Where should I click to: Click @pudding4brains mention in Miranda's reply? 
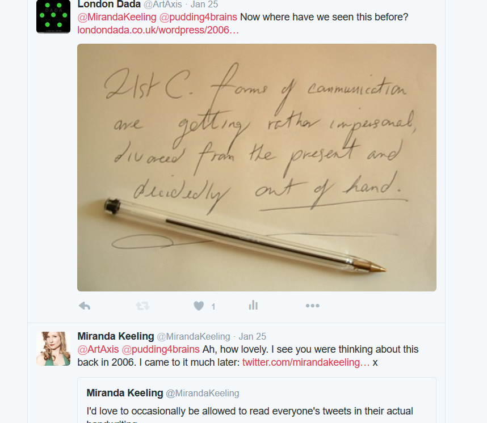click(161, 349)
